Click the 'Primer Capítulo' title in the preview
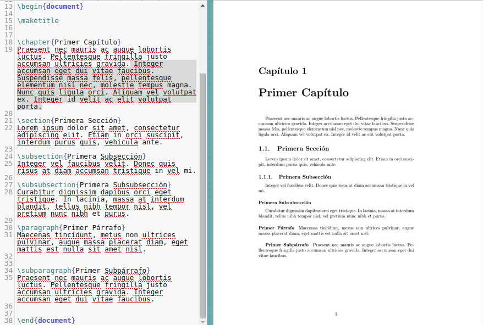Screen dimensions: 483x325 tap(304, 93)
